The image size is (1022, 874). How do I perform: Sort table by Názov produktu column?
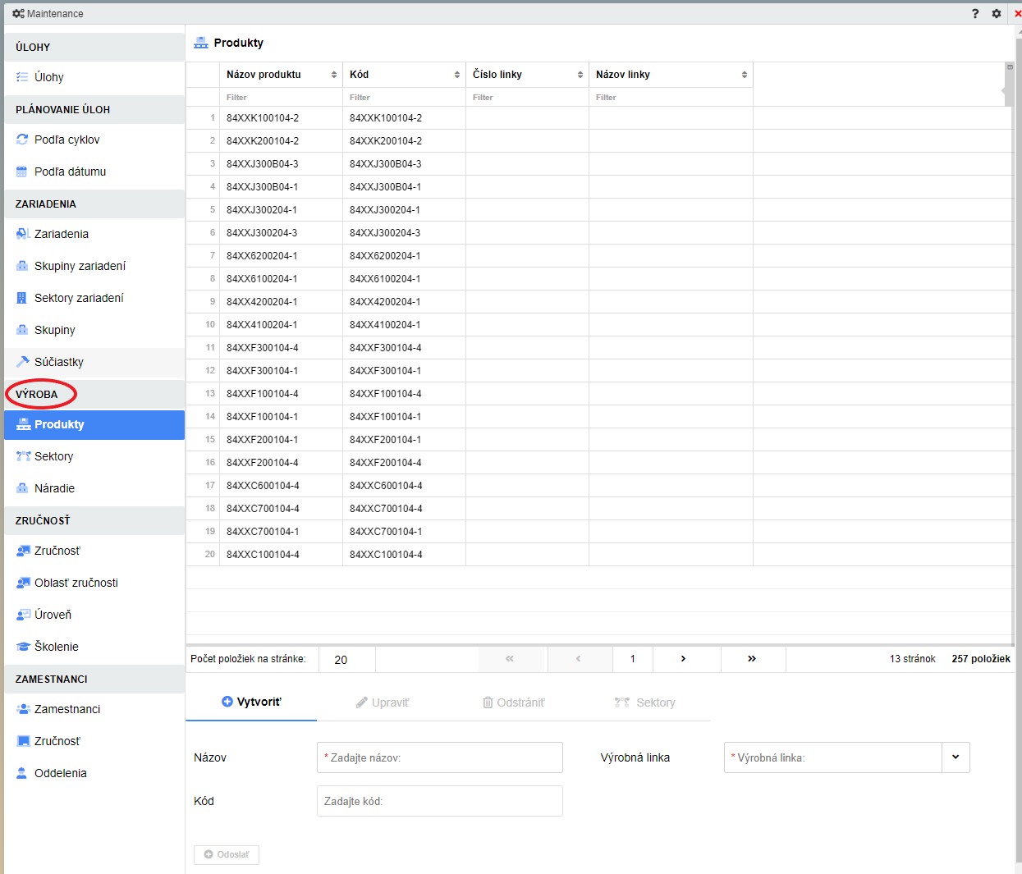coord(334,75)
